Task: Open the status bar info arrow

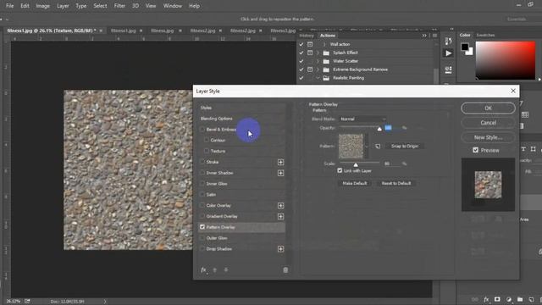Action: point(105,302)
